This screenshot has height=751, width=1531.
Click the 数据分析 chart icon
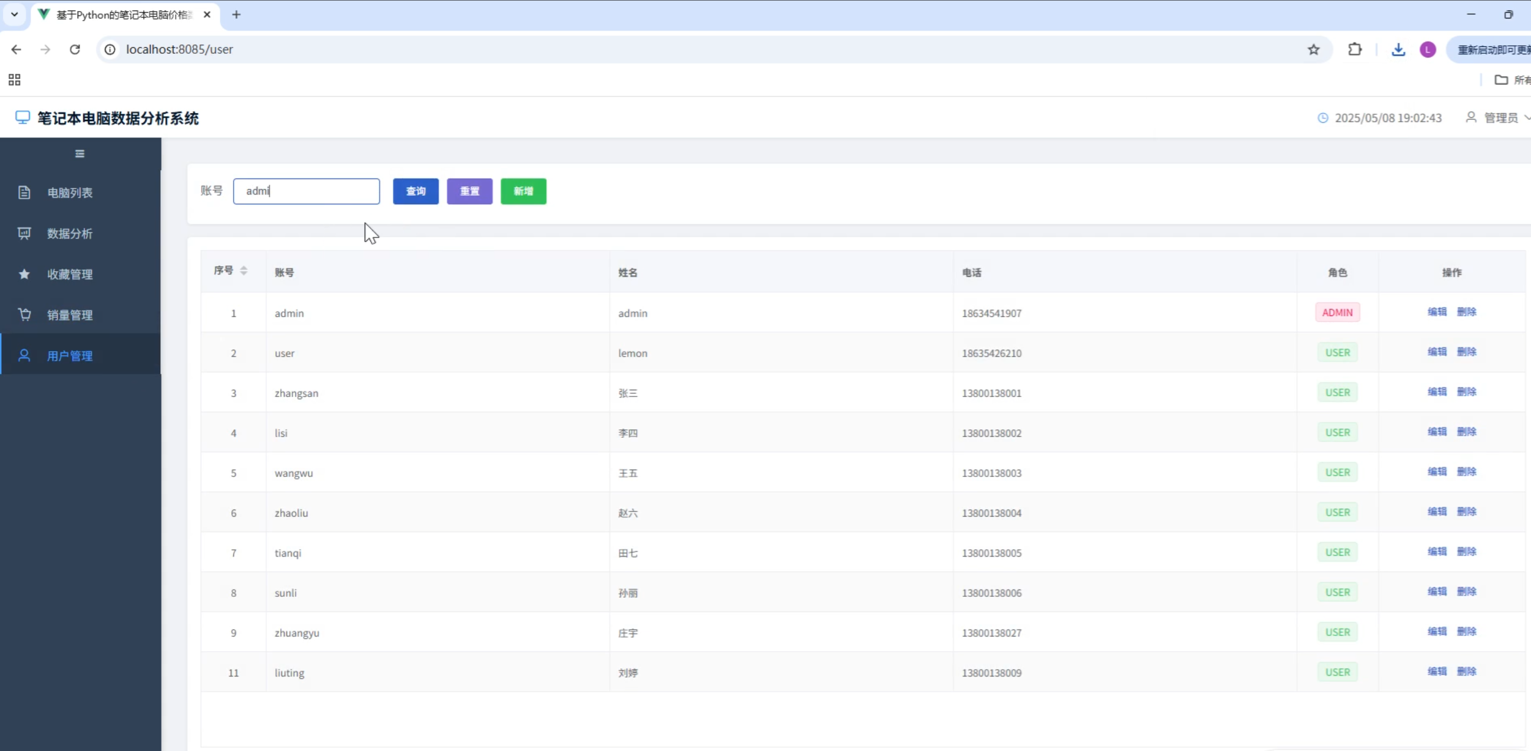click(24, 234)
